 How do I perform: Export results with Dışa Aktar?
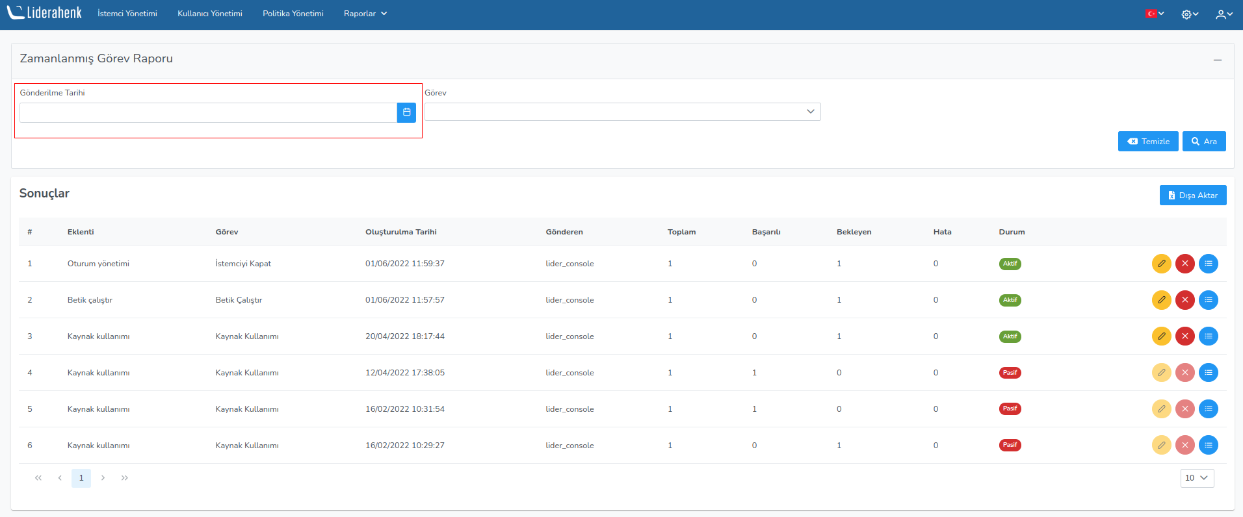tap(1192, 195)
